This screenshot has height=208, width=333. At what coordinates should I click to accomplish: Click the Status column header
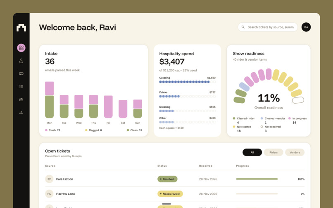pos(162,166)
